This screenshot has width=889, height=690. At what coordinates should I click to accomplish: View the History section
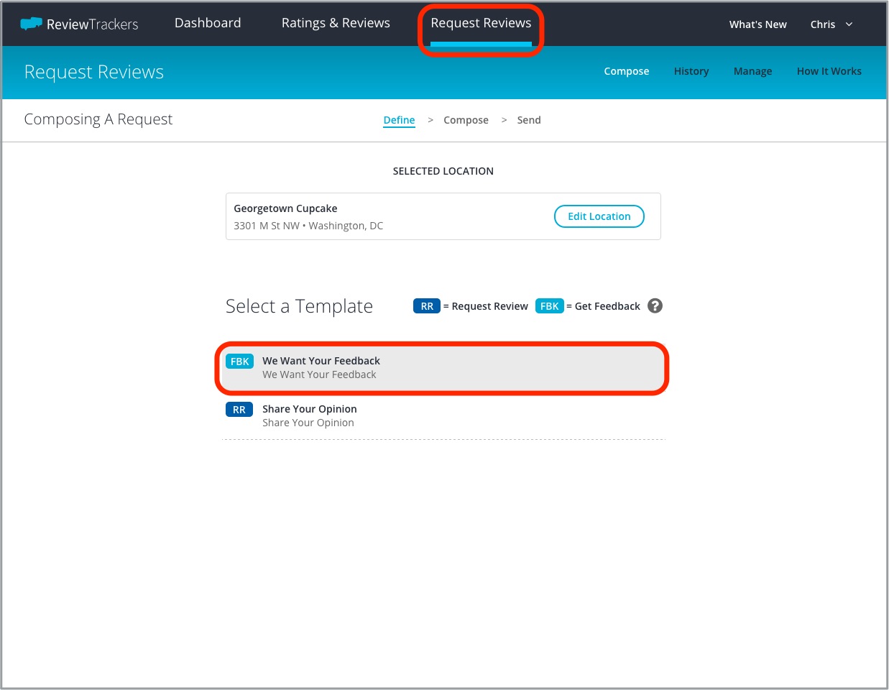(691, 71)
